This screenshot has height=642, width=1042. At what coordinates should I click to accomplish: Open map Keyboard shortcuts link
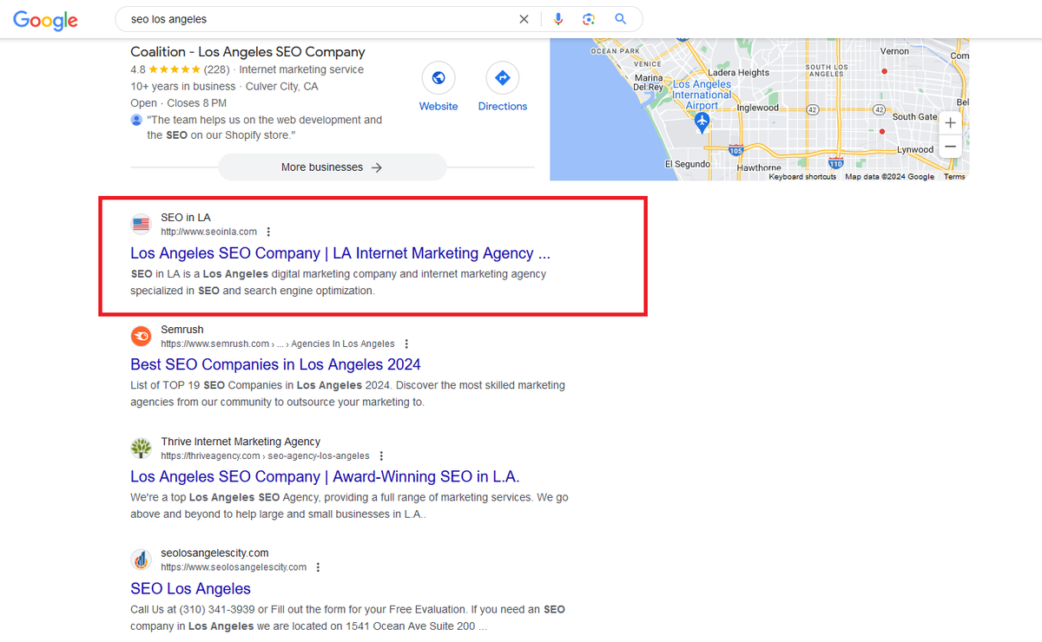pos(802,176)
